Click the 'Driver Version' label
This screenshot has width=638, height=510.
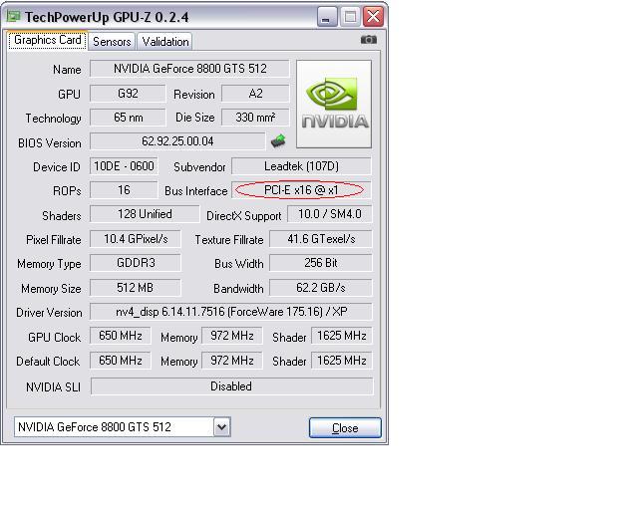[49, 313]
